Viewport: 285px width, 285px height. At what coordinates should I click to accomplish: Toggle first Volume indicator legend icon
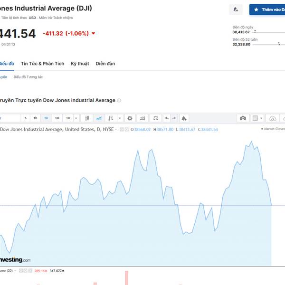[x=21, y=271]
